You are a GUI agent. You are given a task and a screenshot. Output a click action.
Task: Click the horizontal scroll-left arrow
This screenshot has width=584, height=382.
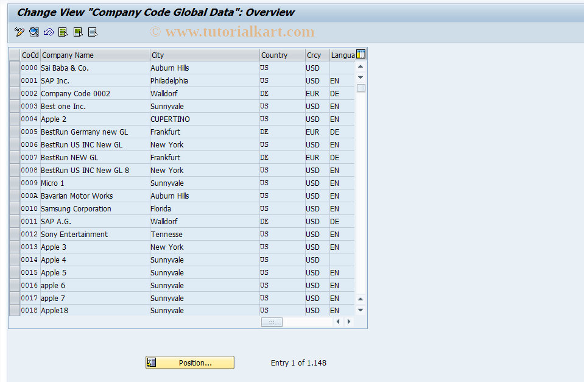[338, 322]
